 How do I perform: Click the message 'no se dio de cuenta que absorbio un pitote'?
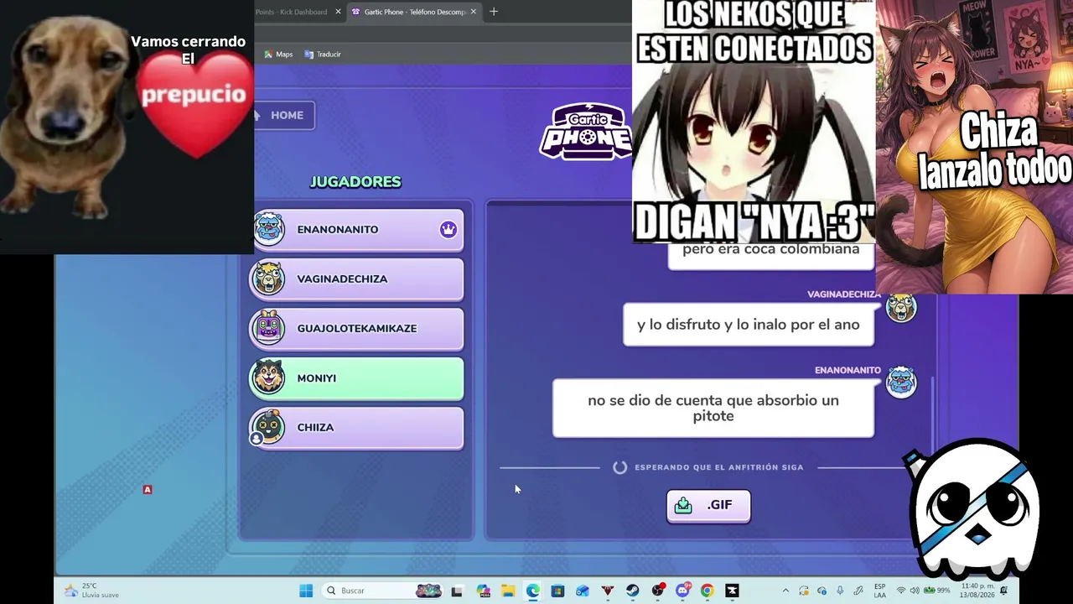[x=713, y=408]
